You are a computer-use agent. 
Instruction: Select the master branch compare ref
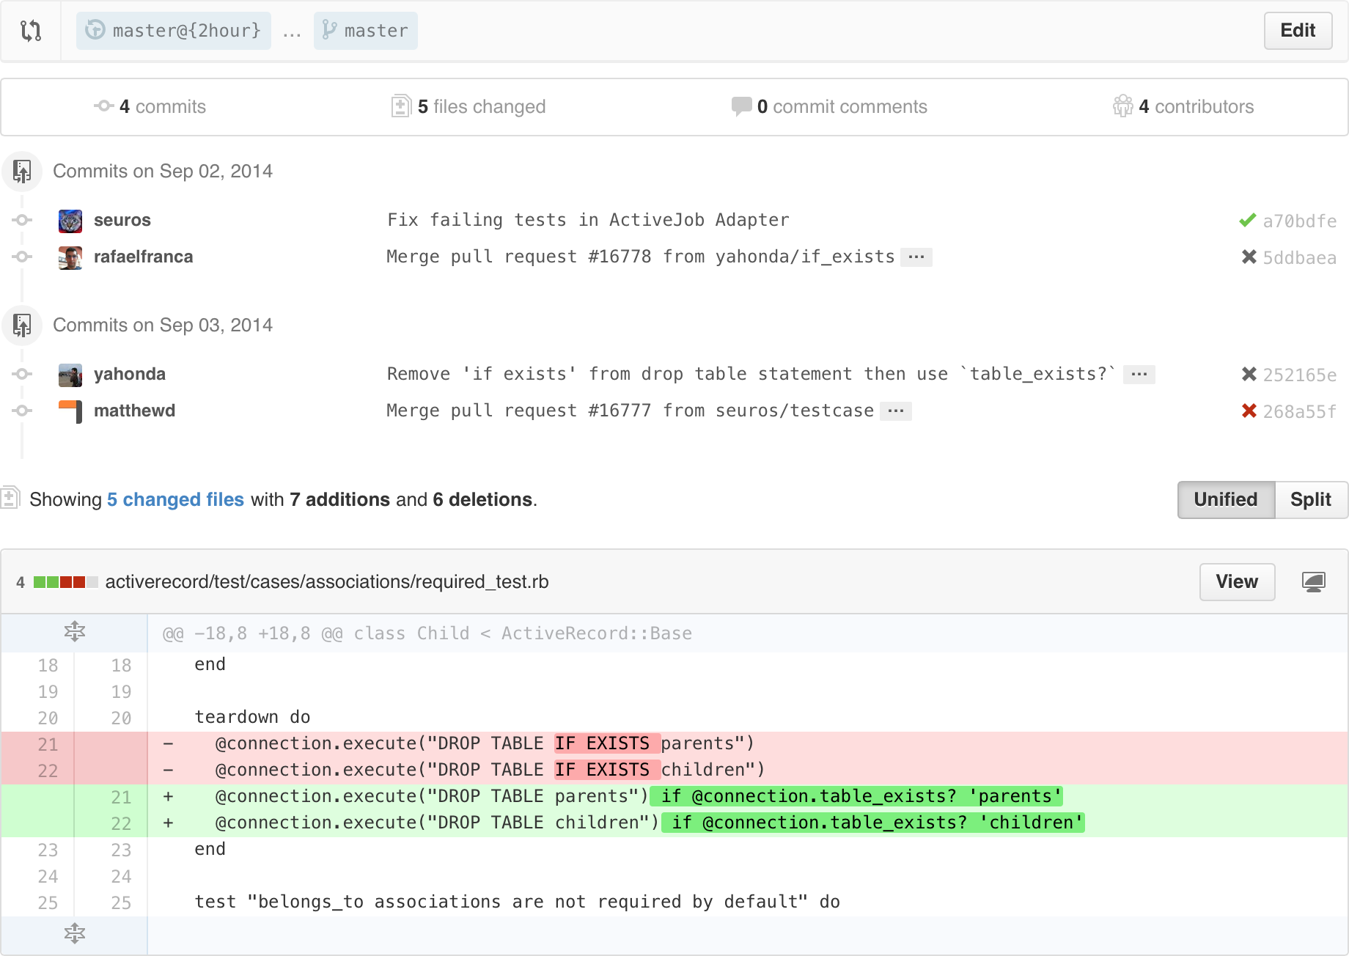366,31
